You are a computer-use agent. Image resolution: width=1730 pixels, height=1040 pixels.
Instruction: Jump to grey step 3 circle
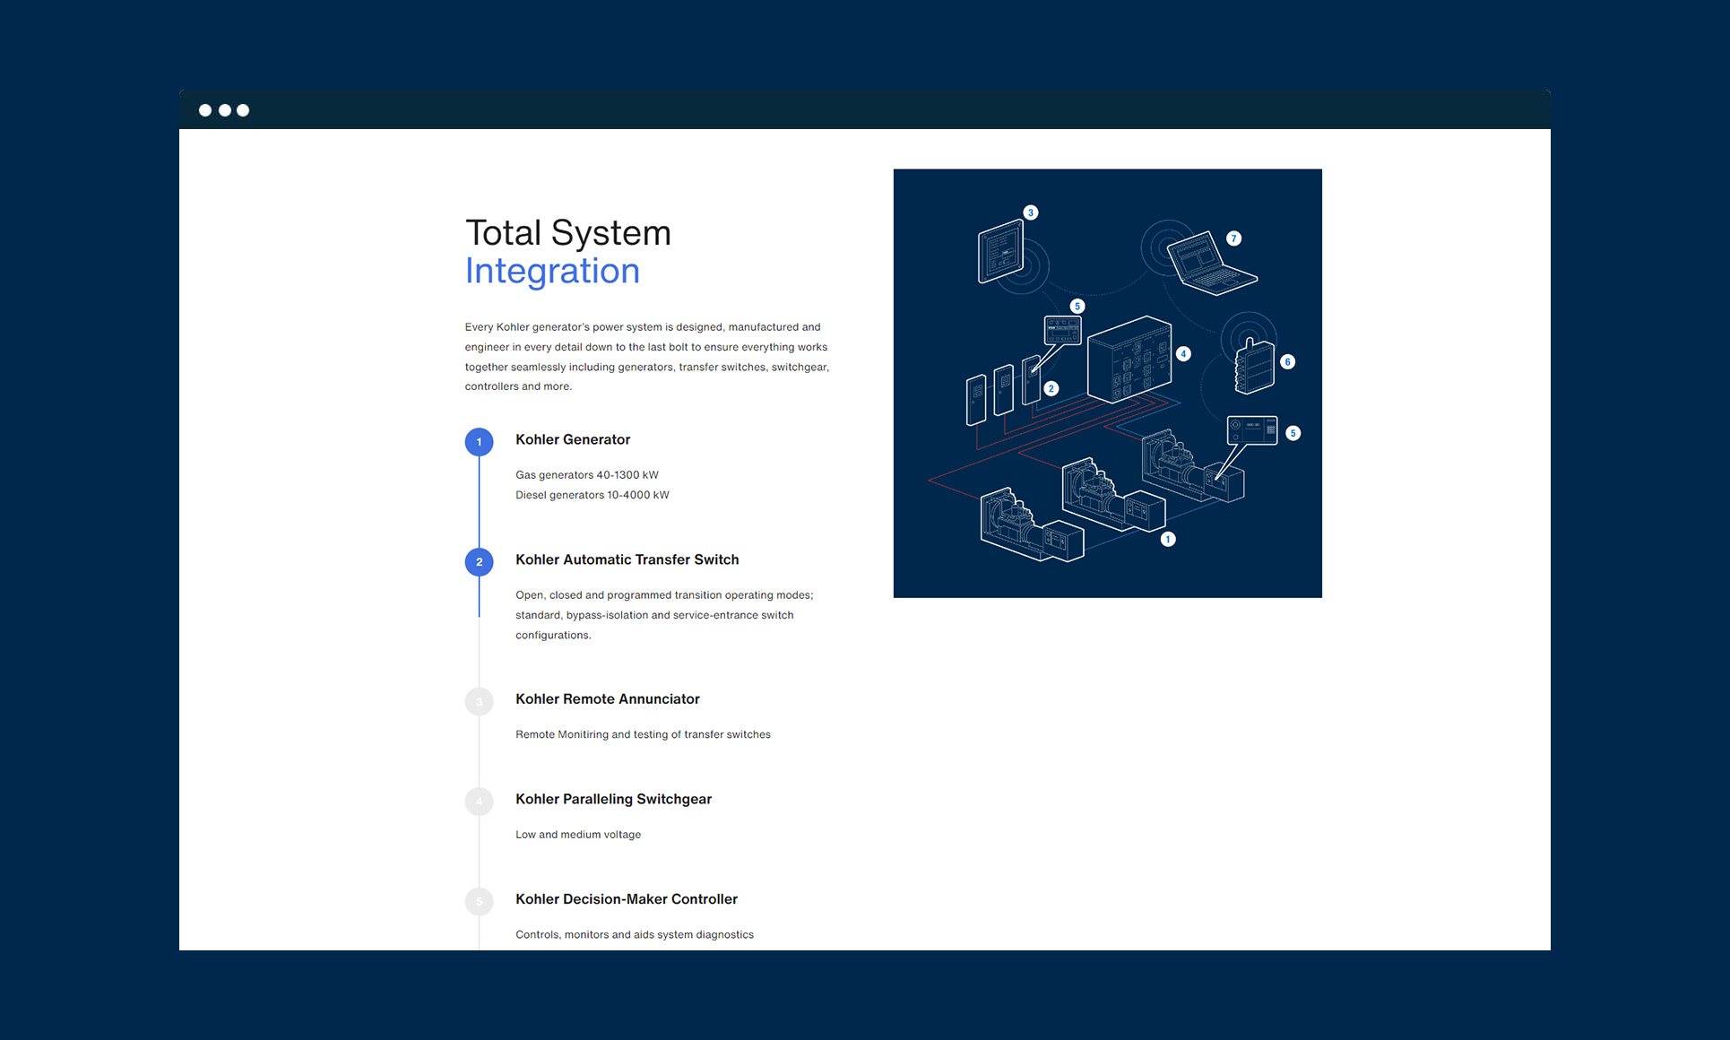click(479, 701)
